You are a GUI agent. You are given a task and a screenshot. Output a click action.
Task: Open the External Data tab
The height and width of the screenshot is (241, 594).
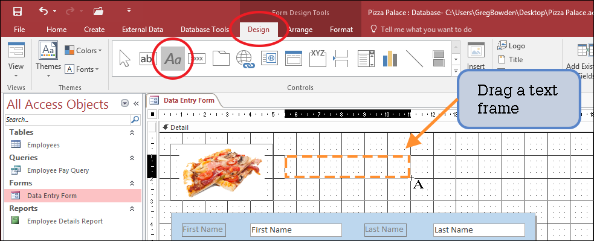143,30
